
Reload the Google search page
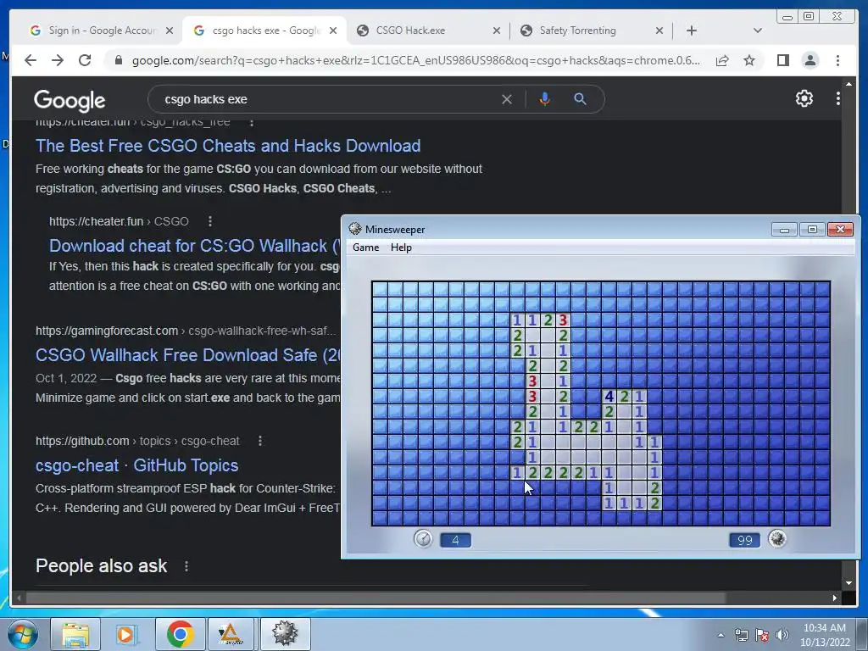[x=85, y=60]
